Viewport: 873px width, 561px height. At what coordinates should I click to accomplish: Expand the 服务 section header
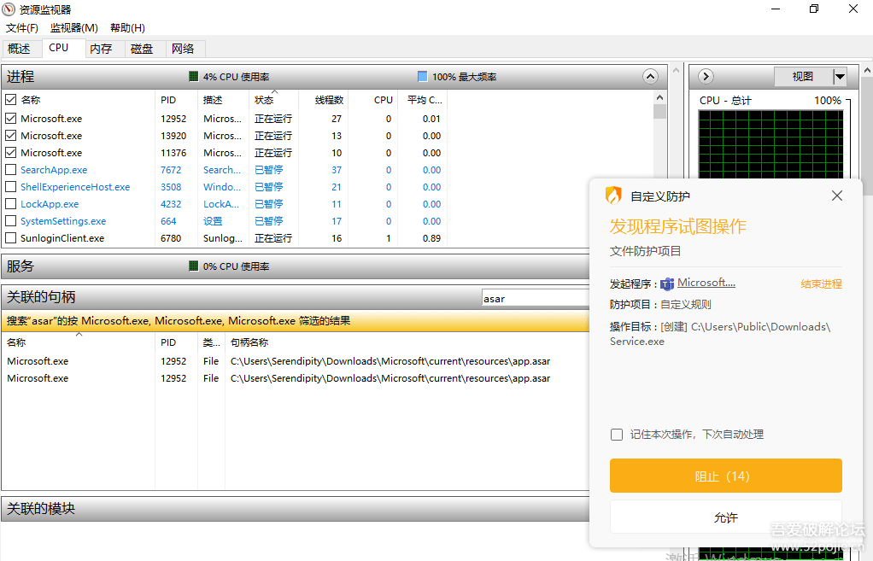pyautogui.click(x=295, y=266)
